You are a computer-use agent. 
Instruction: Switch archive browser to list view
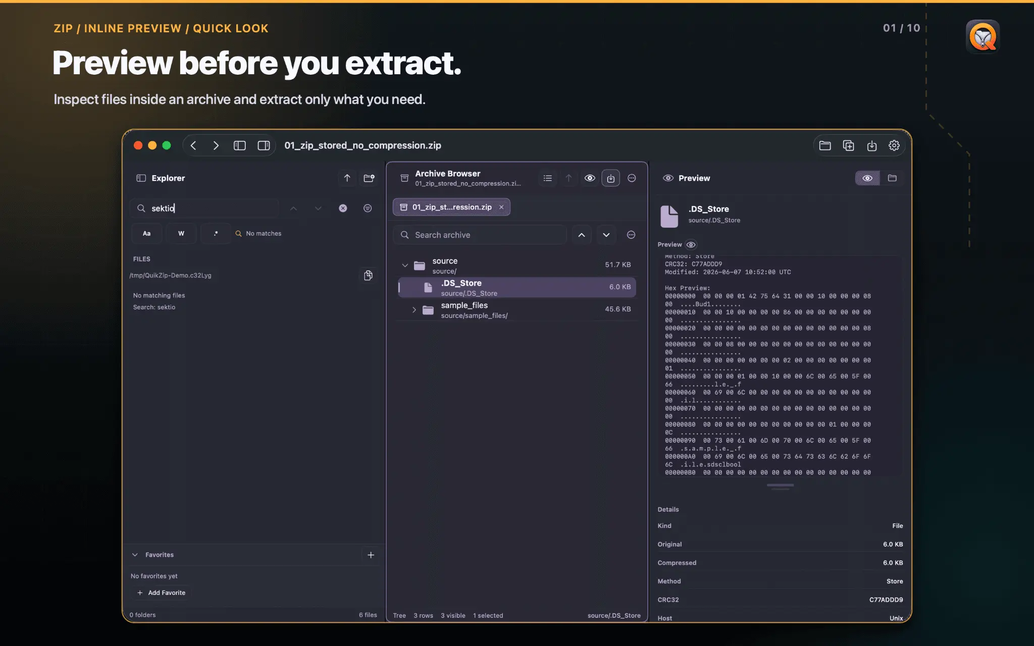[547, 178]
